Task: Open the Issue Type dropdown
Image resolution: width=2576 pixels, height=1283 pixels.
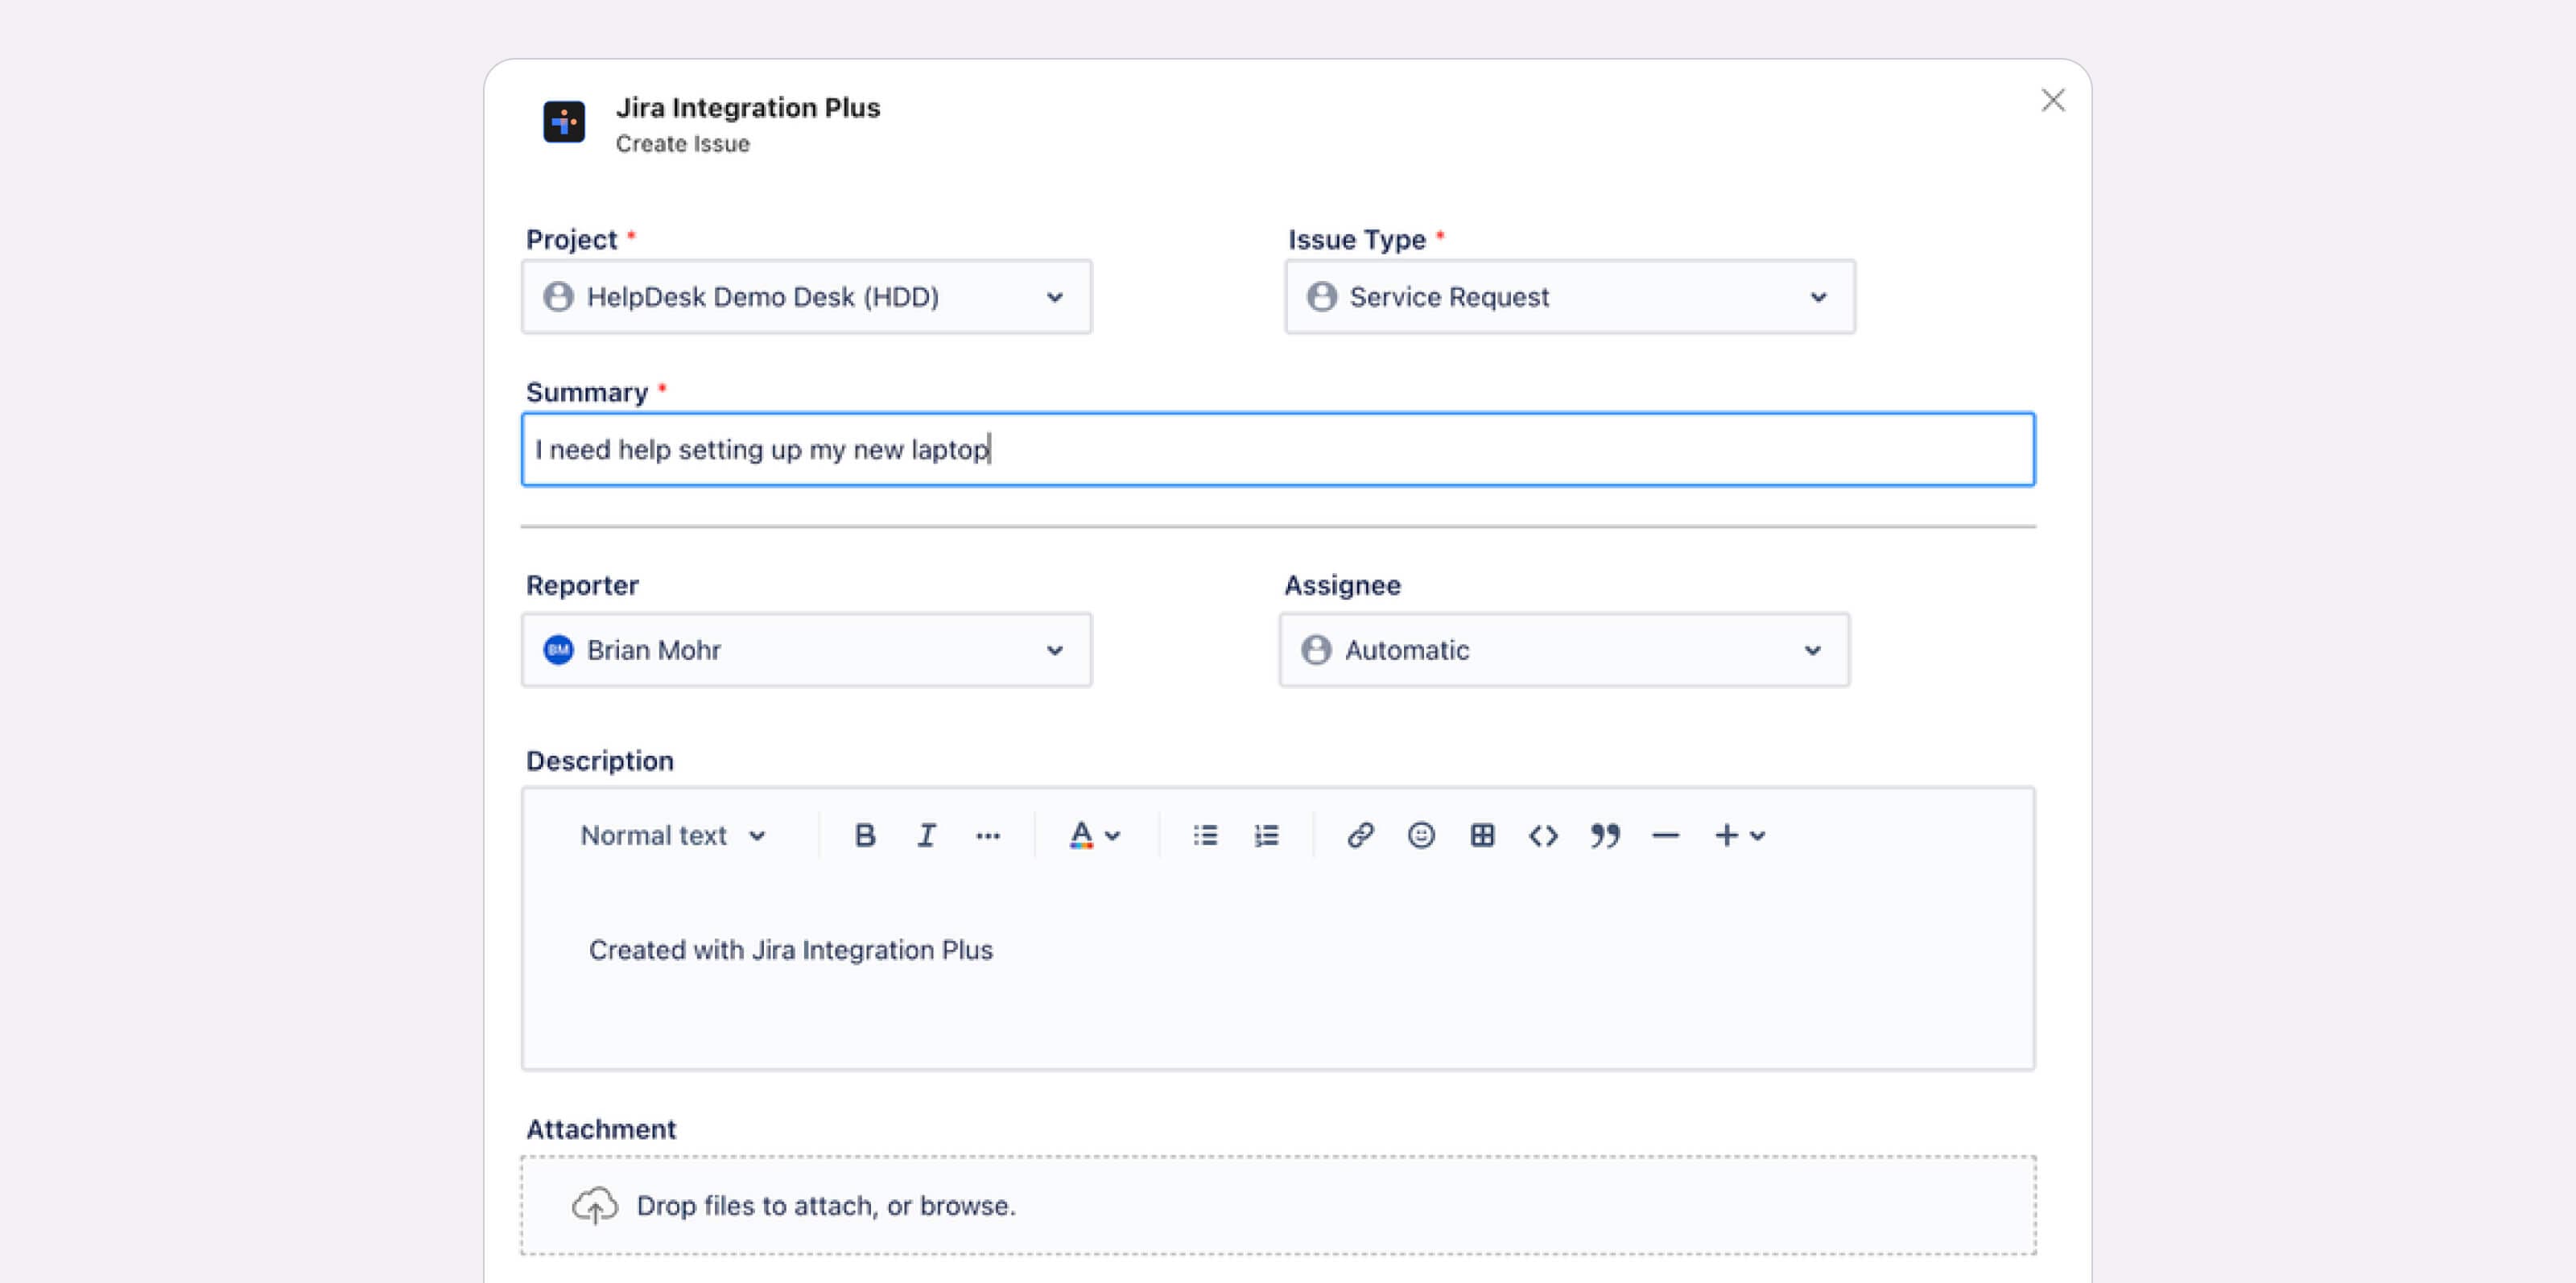Action: (x=1570, y=297)
